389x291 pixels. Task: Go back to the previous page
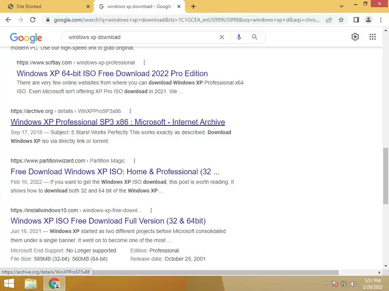[8, 20]
